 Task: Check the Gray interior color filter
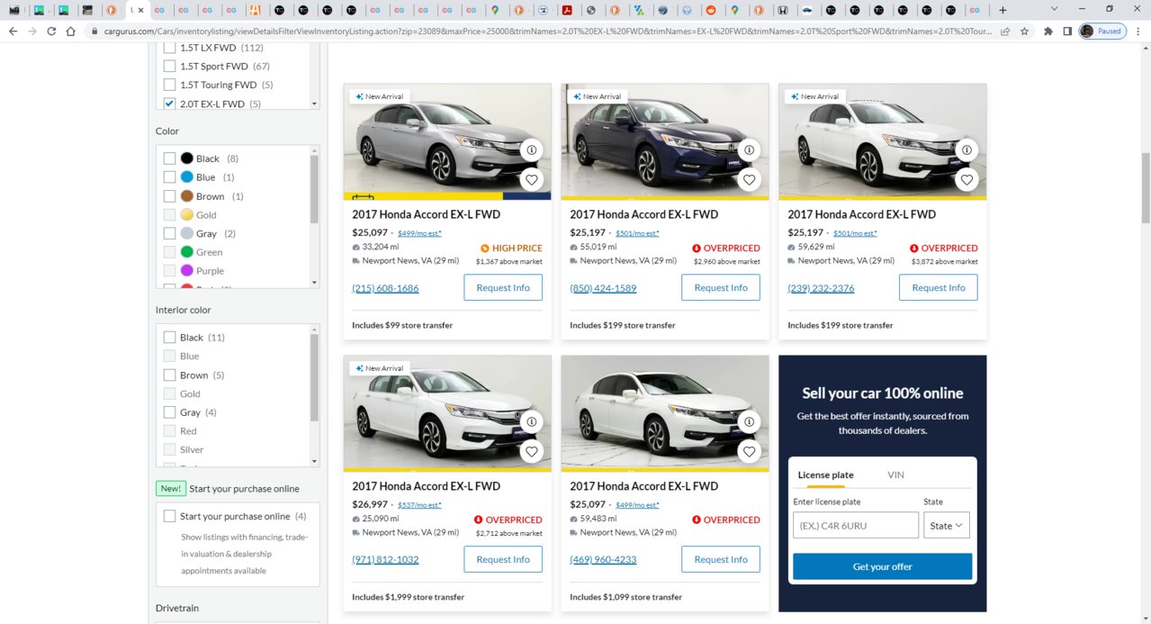click(x=169, y=412)
